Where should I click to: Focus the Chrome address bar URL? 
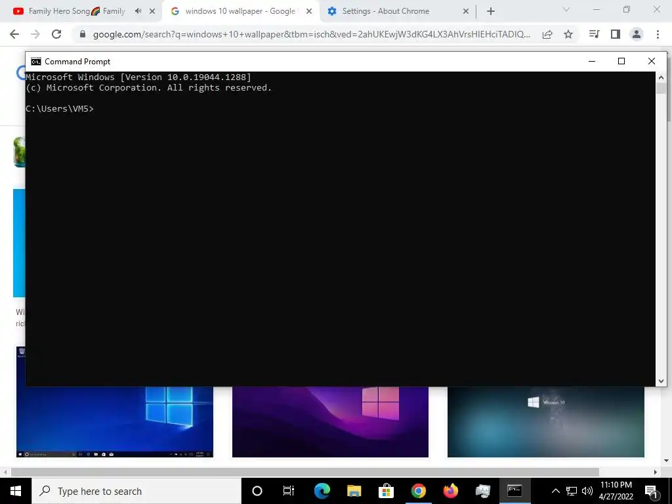[x=312, y=34]
